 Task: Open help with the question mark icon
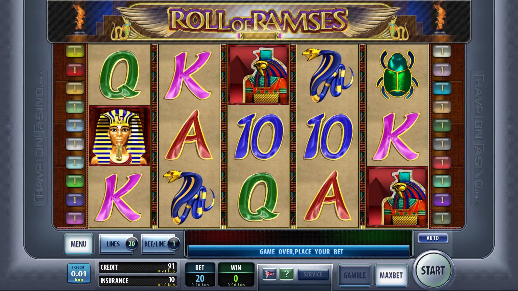tap(286, 274)
